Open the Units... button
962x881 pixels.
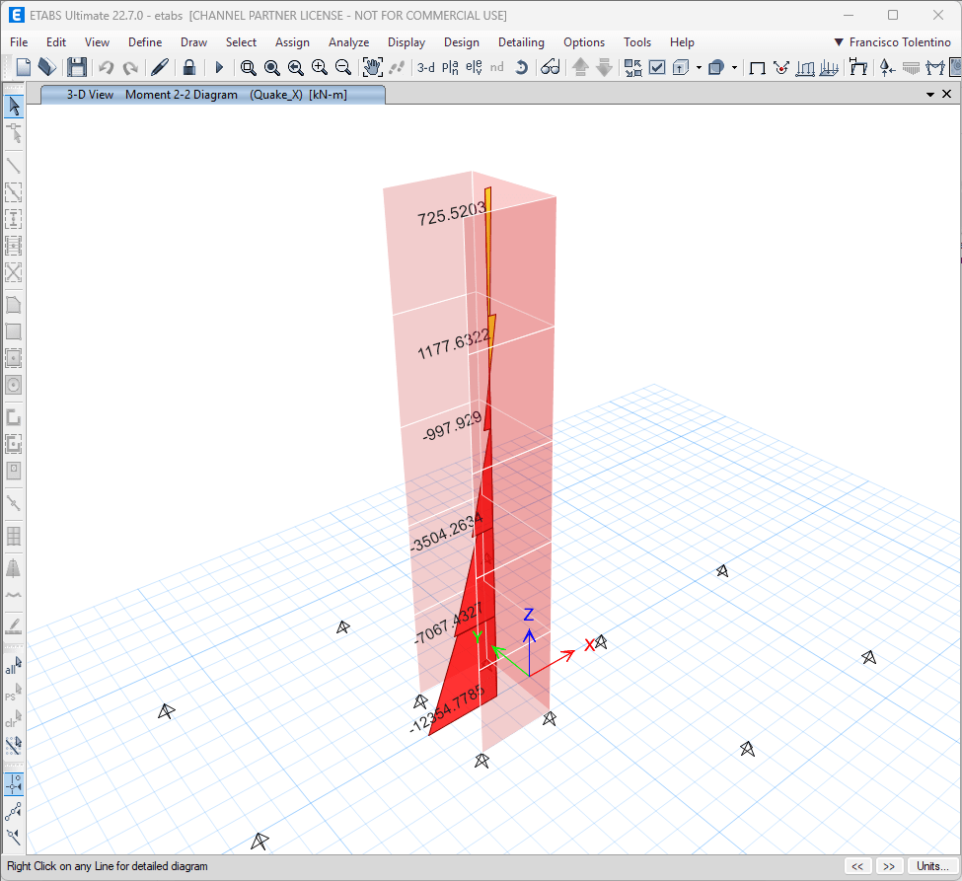tap(932, 866)
